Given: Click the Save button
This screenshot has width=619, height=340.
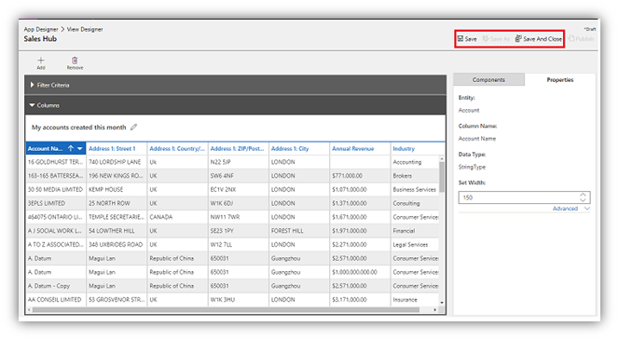Looking at the screenshot, I should (467, 38).
